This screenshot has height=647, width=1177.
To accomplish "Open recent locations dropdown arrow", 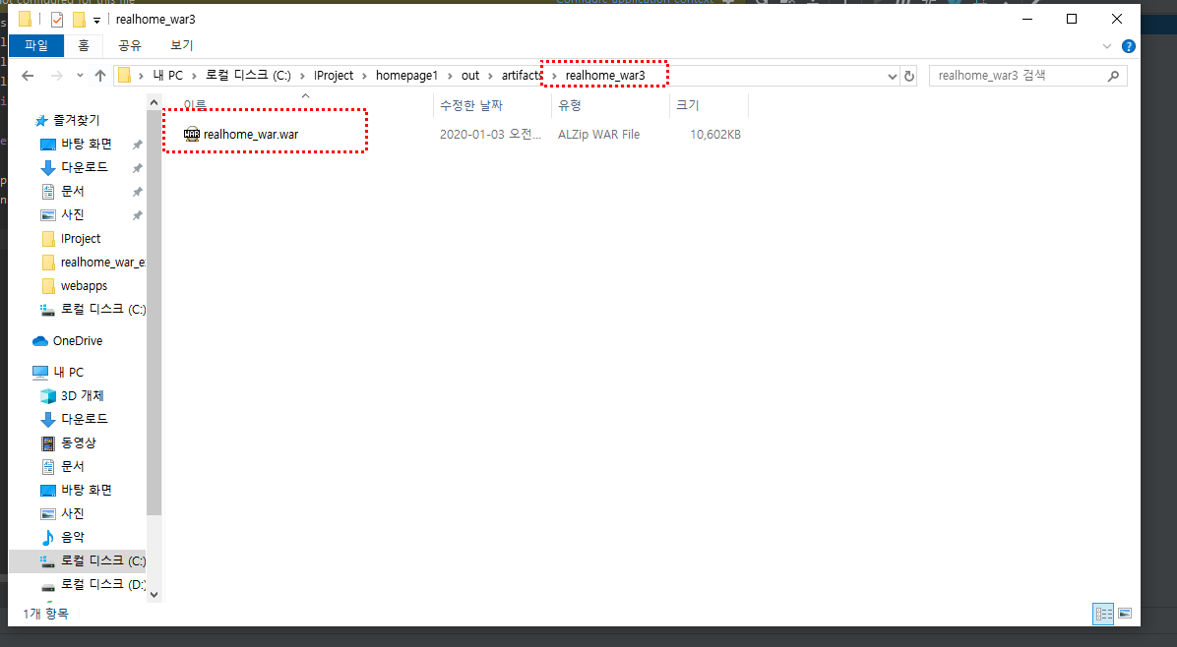I will pos(80,76).
